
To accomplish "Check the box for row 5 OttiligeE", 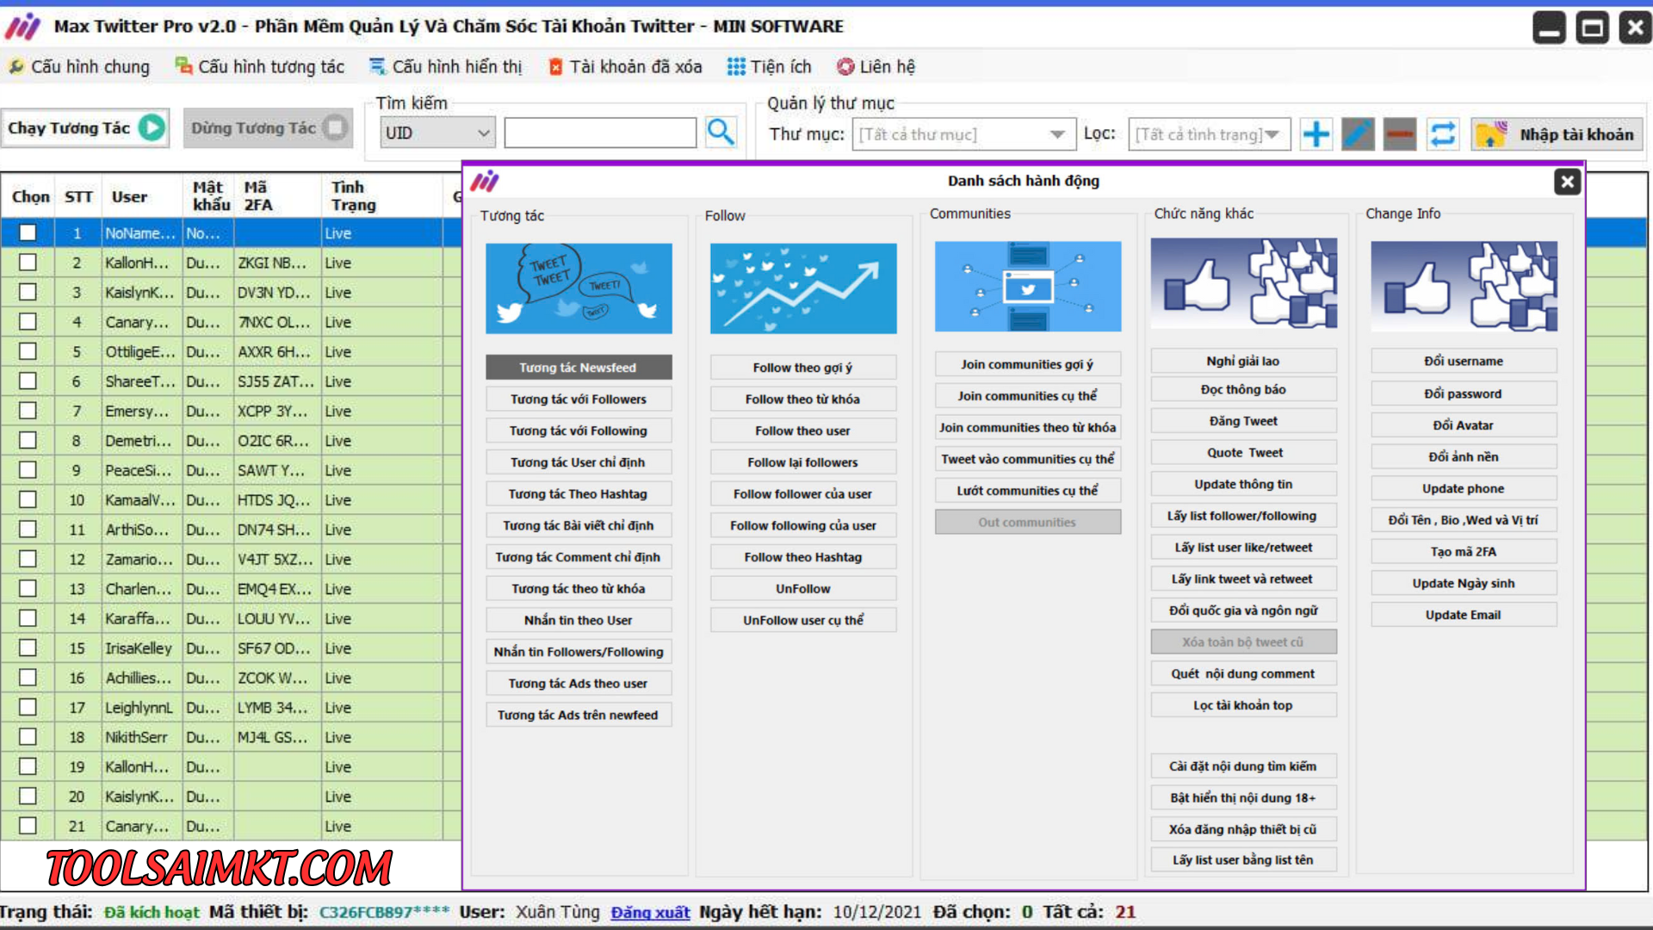I will [x=28, y=351].
